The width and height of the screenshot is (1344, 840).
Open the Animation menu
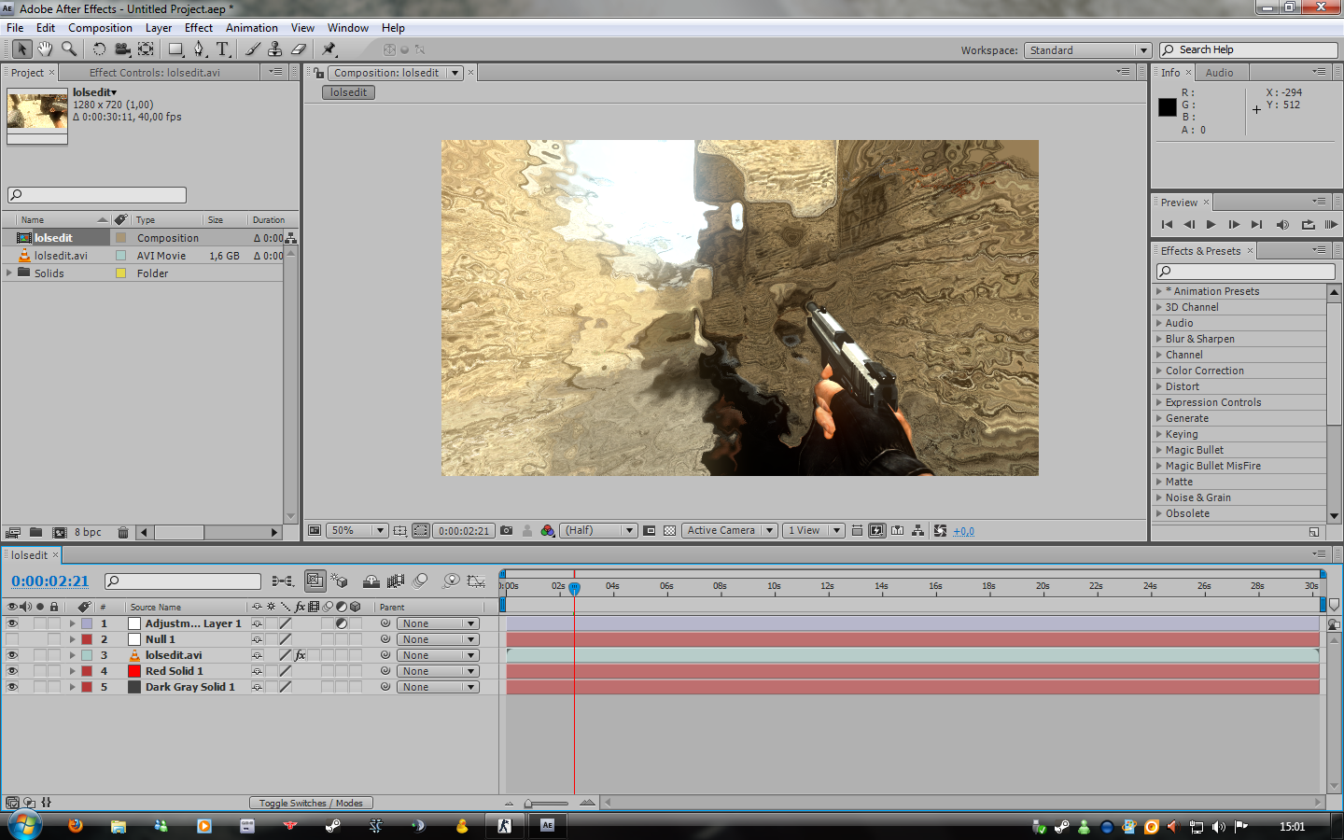252,28
